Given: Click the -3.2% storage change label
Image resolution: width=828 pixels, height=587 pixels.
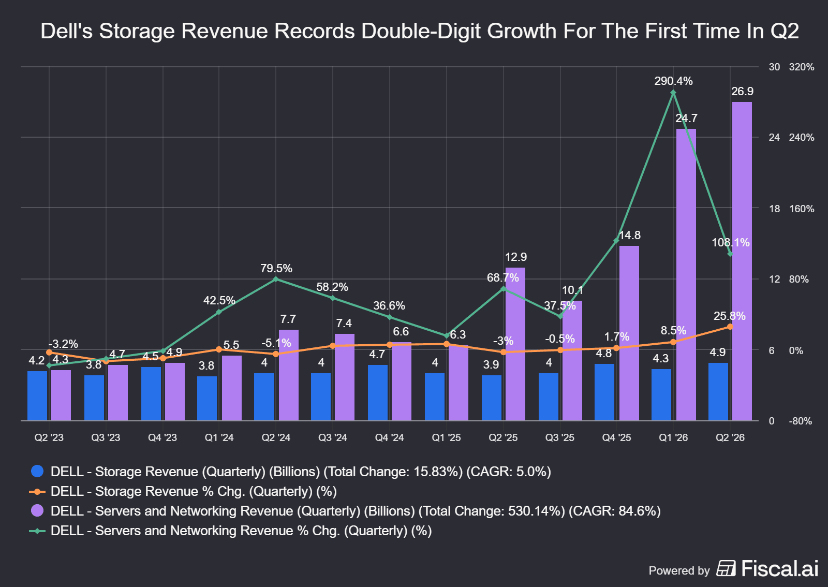Looking at the screenshot, I should click(63, 344).
